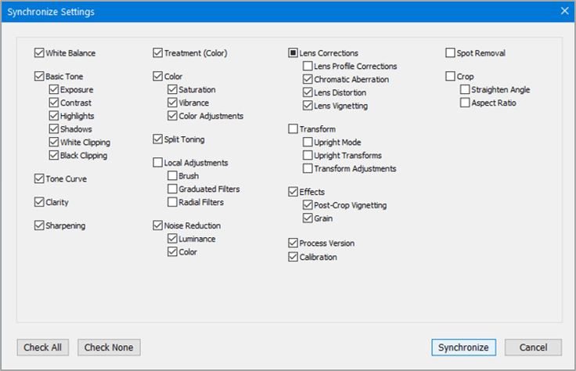
Task: Uncheck Chromatic Aberration
Action: coord(308,79)
